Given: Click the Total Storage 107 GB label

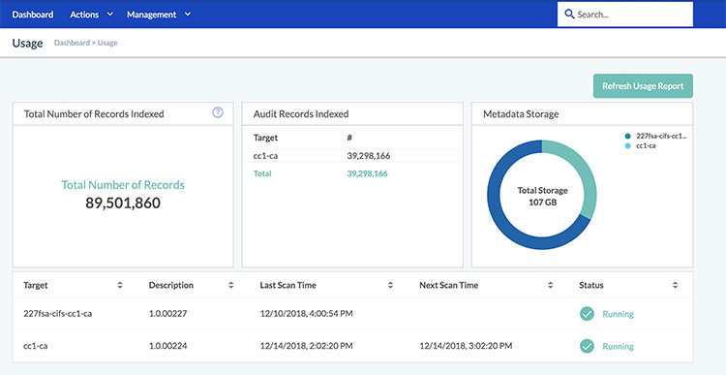Looking at the screenshot, I should (542, 197).
